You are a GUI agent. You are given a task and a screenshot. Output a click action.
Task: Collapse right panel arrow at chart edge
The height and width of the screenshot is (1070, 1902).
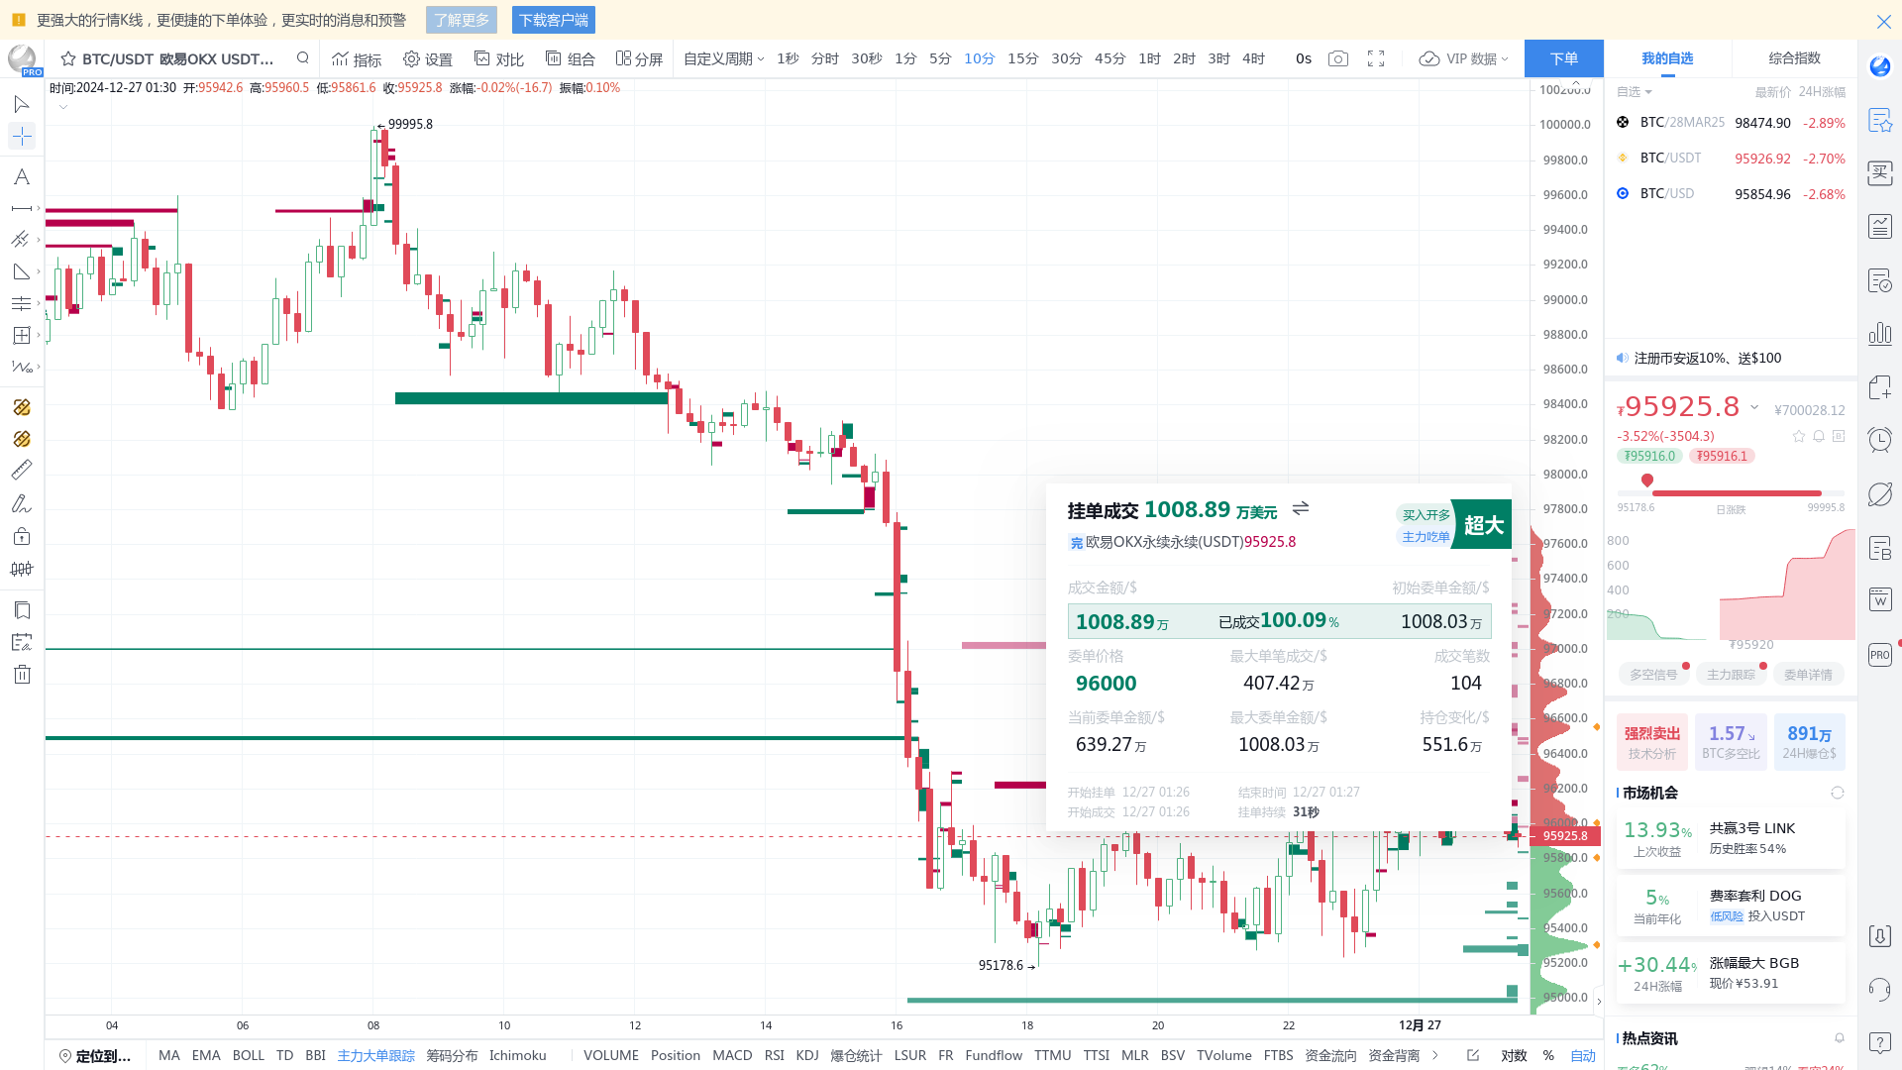pyautogui.click(x=1598, y=1002)
